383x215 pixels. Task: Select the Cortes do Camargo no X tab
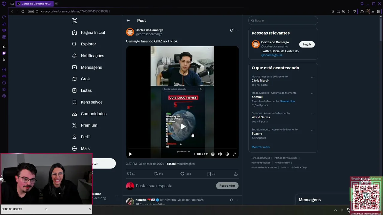[x=34, y=4]
